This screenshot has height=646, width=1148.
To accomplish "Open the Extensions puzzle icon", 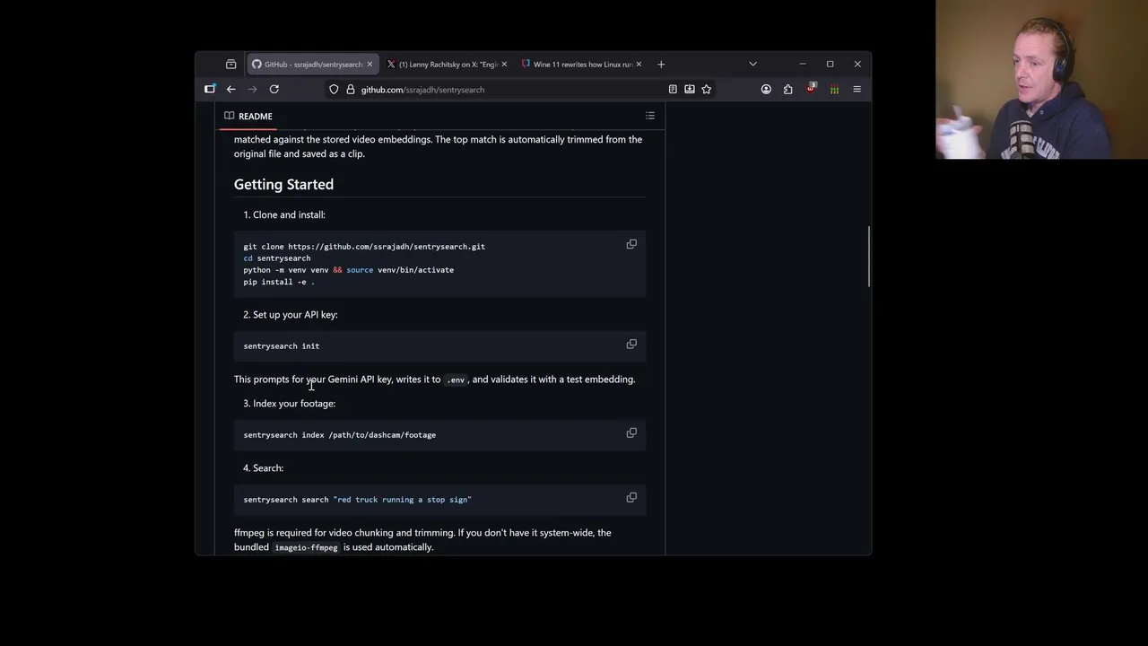I will [788, 90].
